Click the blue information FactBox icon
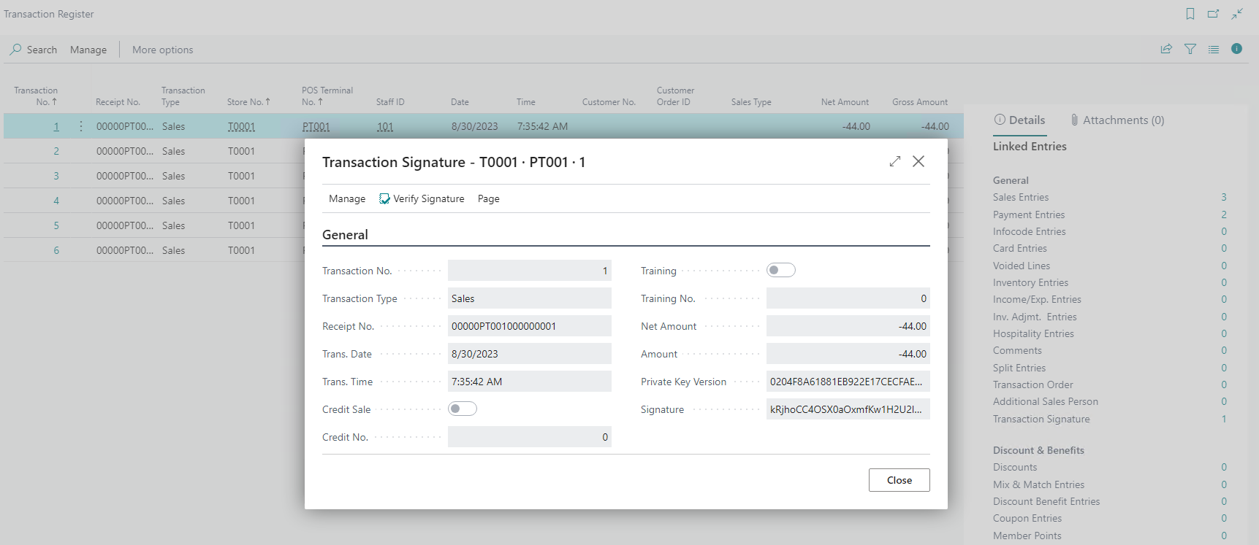Image resolution: width=1259 pixels, height=545 pixels. (1236, 49)
